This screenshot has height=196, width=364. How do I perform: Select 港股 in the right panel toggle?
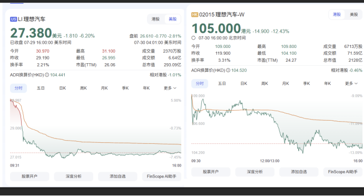point(337,14)
